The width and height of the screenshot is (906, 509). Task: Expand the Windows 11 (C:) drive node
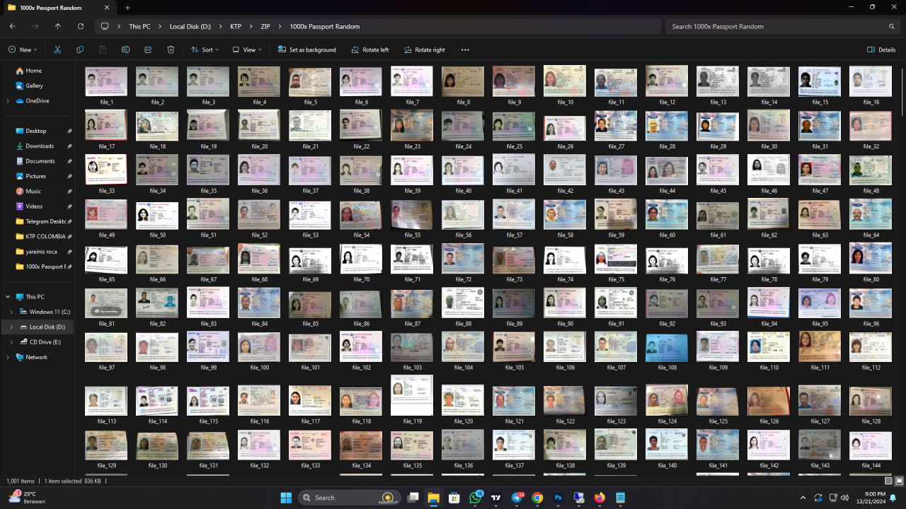click(13, 312)
